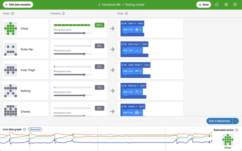Click the Outer Hip action name
This screenshot has height=151, width=242.
(27, 49)
